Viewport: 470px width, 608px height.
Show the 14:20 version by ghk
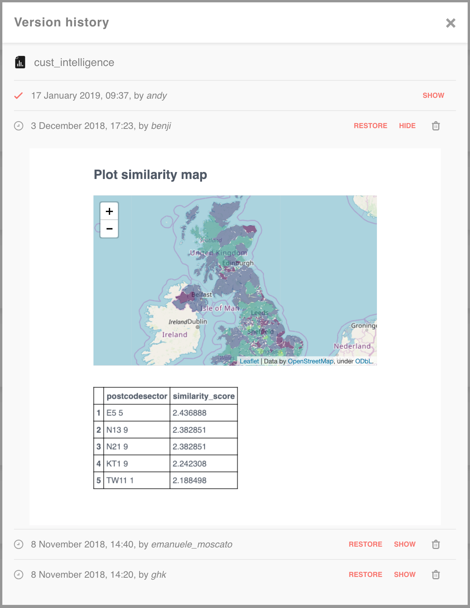[x=404, y=575]
